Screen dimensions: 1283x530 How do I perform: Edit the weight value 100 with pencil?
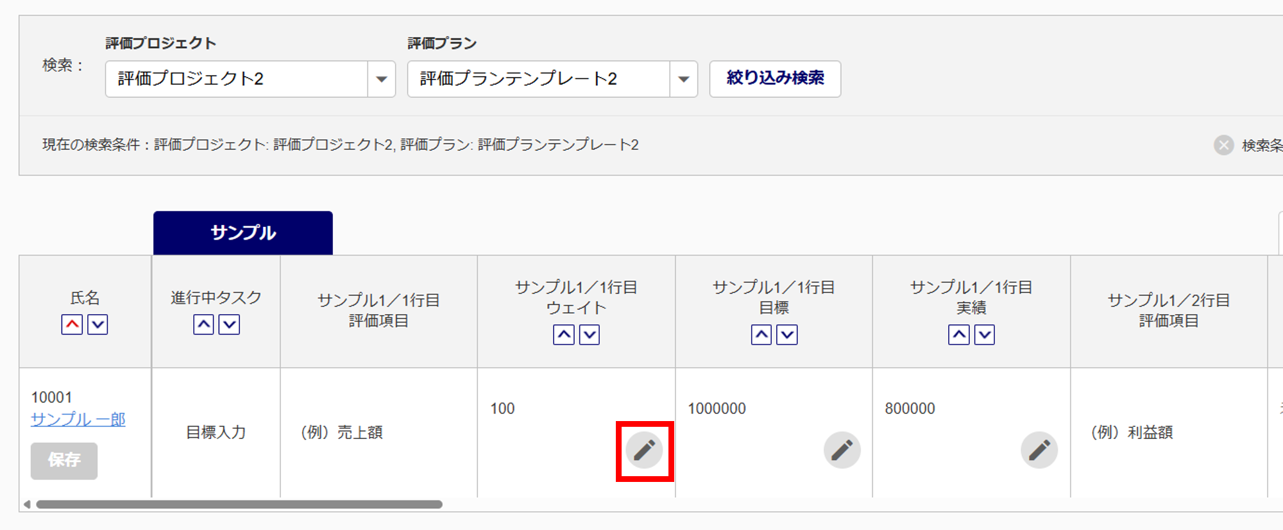[644, 451]
